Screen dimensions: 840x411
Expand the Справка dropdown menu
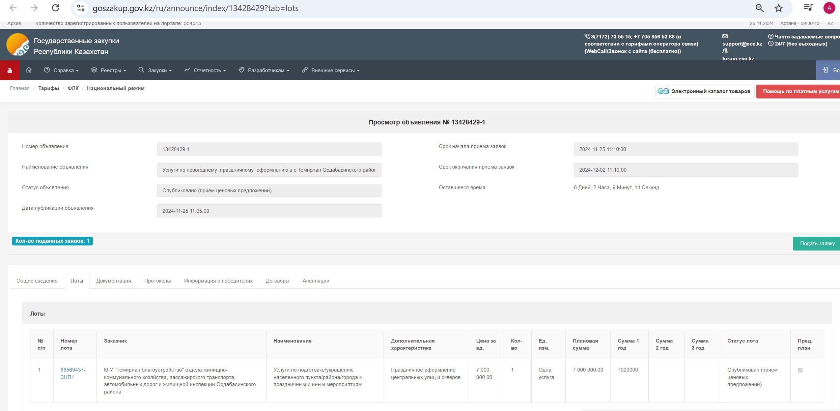(x=61, y=70)
